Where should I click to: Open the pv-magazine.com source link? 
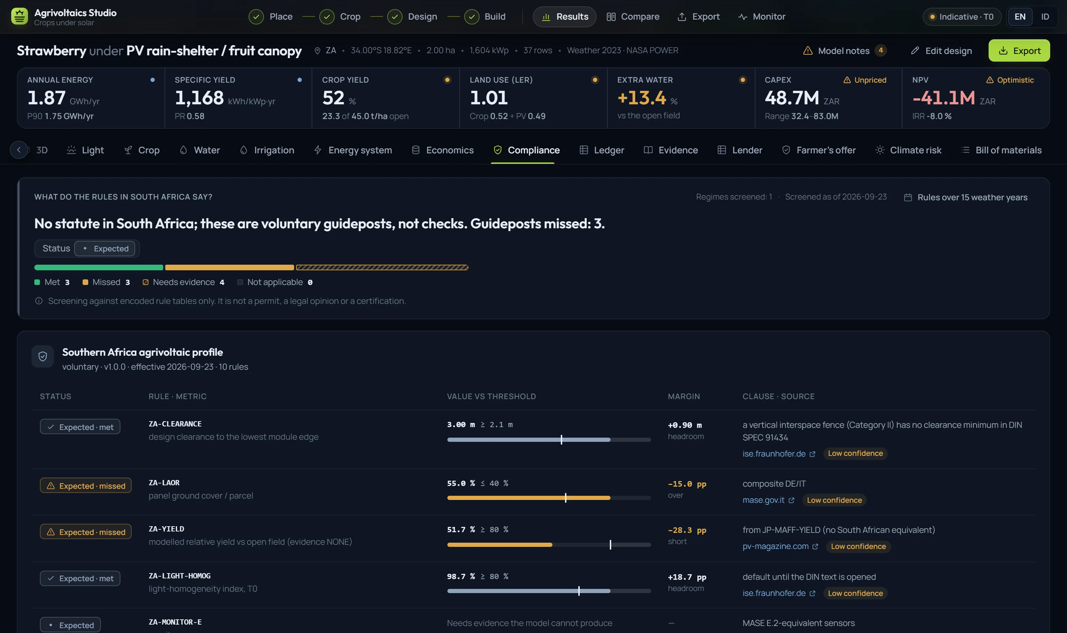[x=775, y=547]
